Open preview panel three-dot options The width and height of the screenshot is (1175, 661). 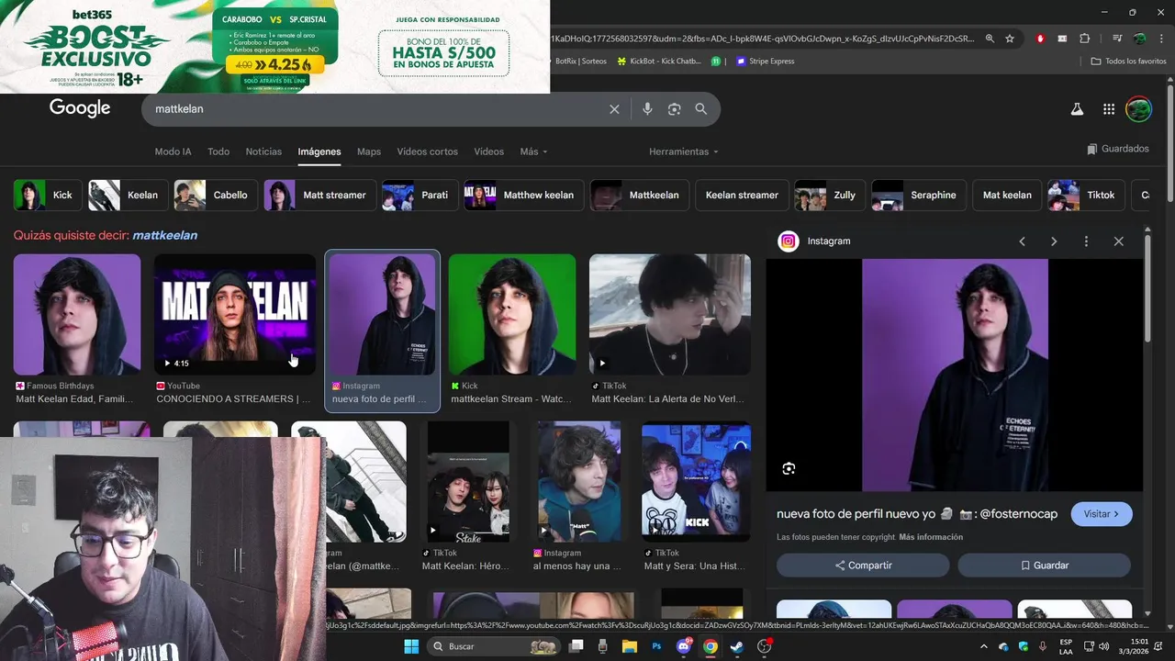[1086, 241]
